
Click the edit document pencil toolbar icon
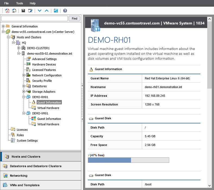(x=30, y=11)
